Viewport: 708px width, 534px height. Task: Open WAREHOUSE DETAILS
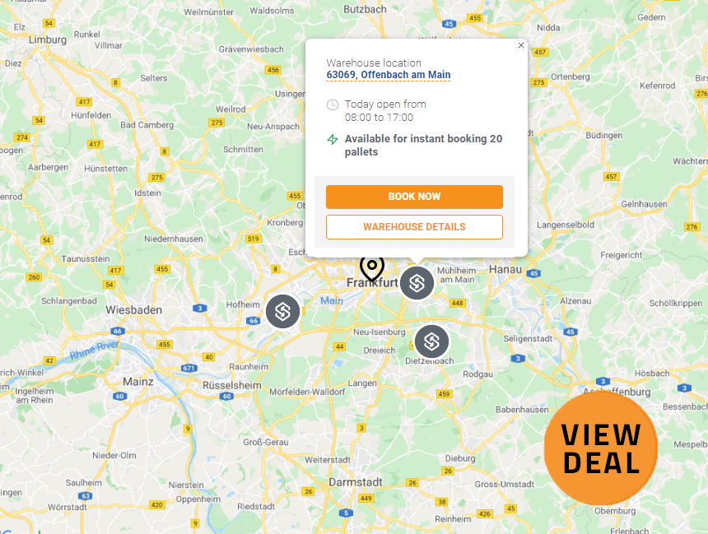pos(414,227)
